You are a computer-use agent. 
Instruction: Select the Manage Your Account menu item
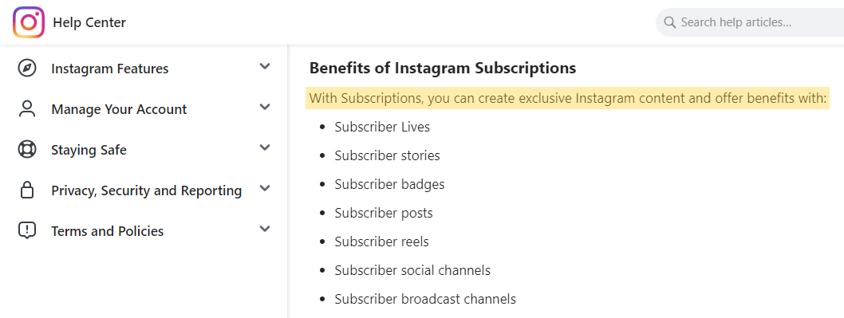(x=119, y=109)
